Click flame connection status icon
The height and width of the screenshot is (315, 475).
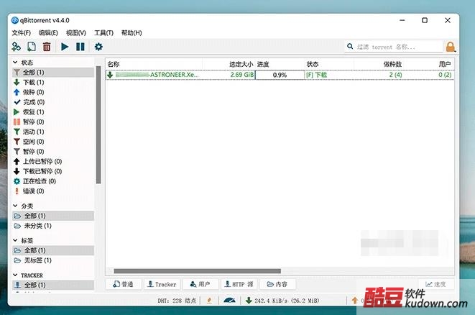pyautogui.click(x=209, y=301)
